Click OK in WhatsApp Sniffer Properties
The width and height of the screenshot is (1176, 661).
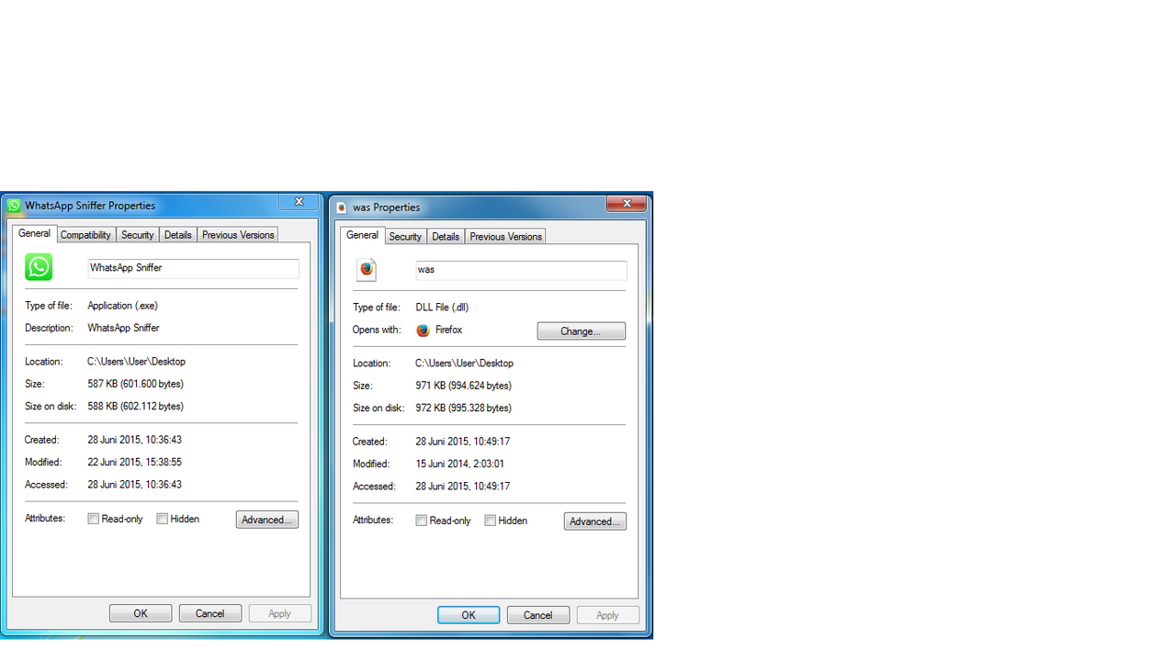click(141, 613)
